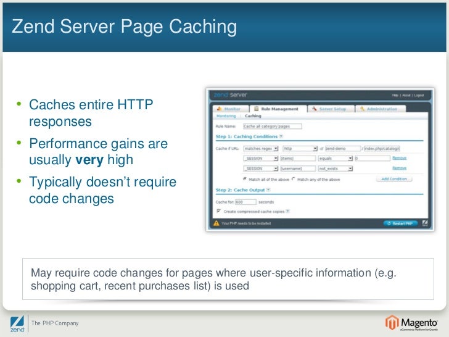Image resolution: width=449 pixels, height=337 pixels.
Task: Toggle 'Create compressed cache copies' checkbox
Action: click(218, 211)
